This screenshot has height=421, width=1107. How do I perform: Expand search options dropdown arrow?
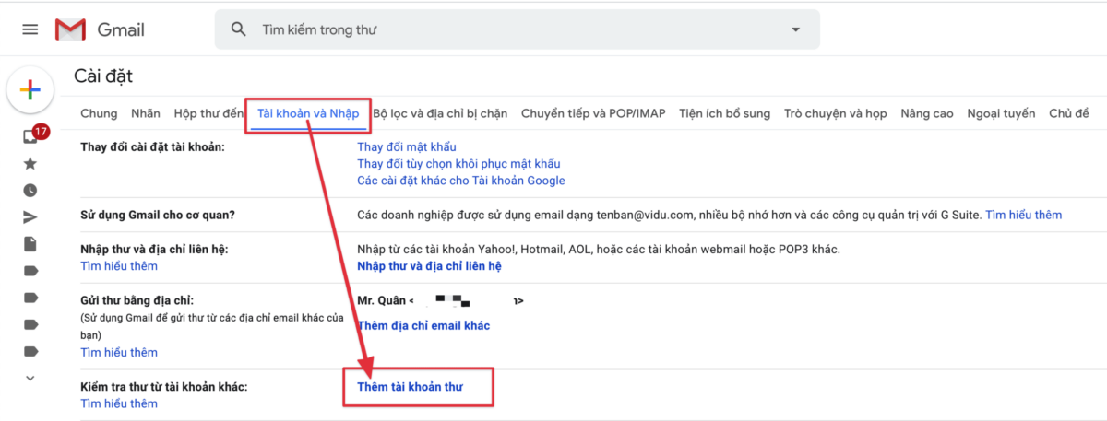click(x=795, y=29)
